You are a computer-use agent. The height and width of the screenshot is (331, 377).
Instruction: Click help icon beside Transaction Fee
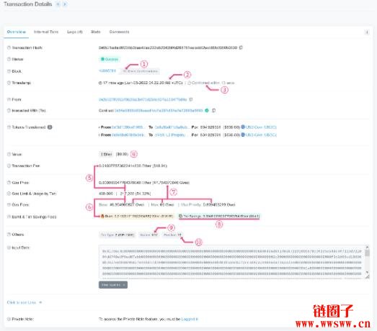[x=9, y=165]
